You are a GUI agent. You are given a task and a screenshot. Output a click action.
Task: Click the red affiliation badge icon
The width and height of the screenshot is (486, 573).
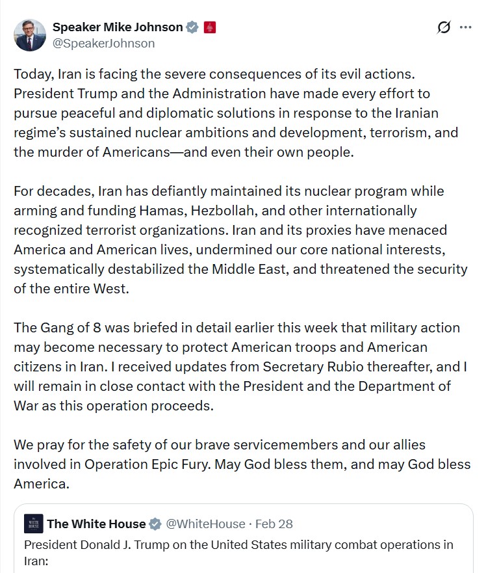(209, 27)
